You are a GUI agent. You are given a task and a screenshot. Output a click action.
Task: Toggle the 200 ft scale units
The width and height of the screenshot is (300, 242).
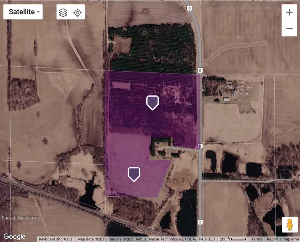click(233, 239)
